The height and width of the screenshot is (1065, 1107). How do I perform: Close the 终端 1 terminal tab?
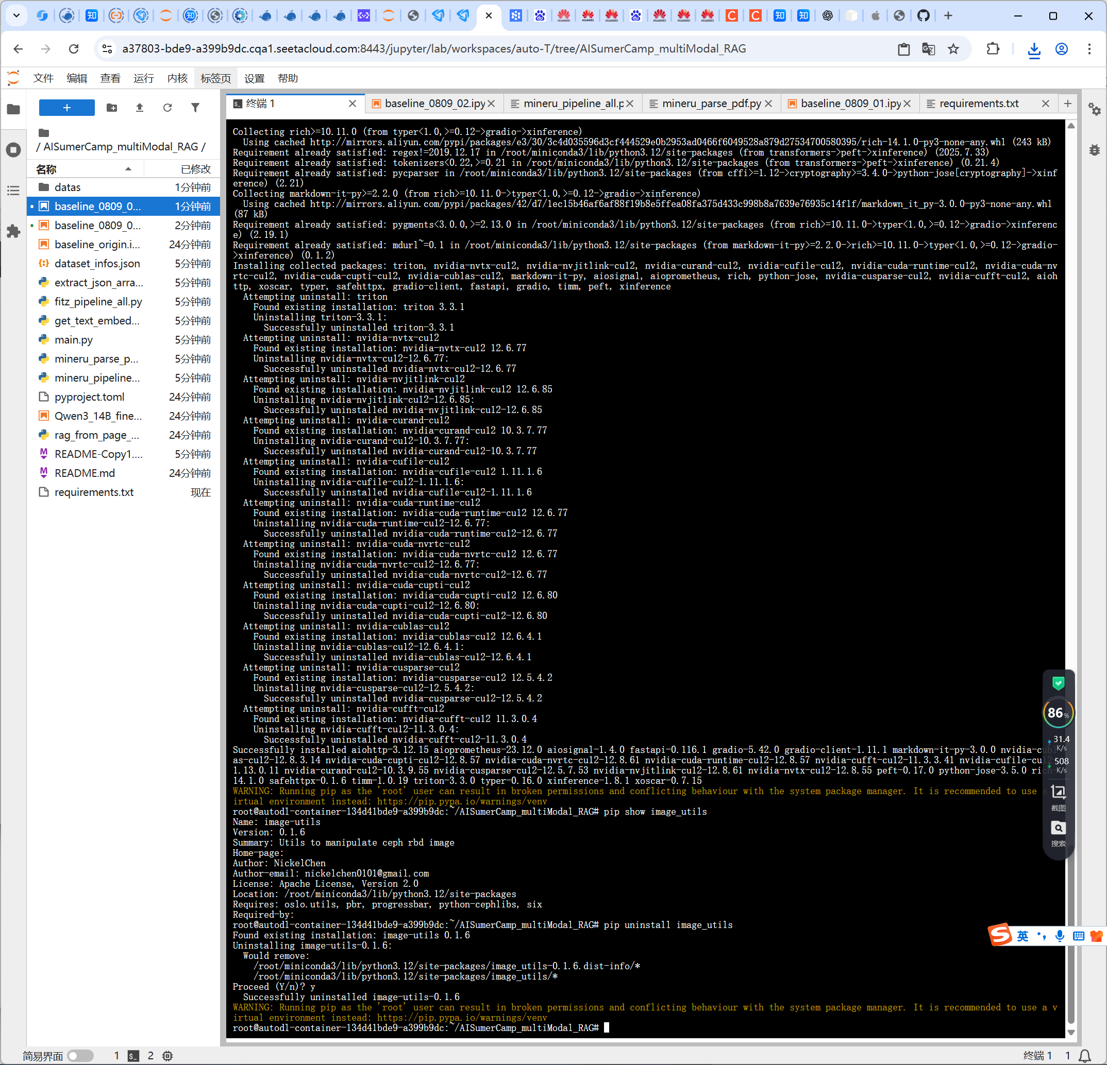[353, 104]
